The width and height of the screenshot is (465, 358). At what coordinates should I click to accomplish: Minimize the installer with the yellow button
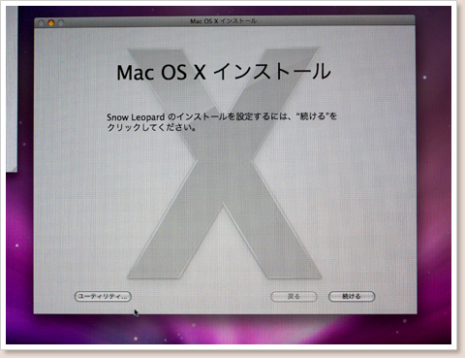pos(51,22)
